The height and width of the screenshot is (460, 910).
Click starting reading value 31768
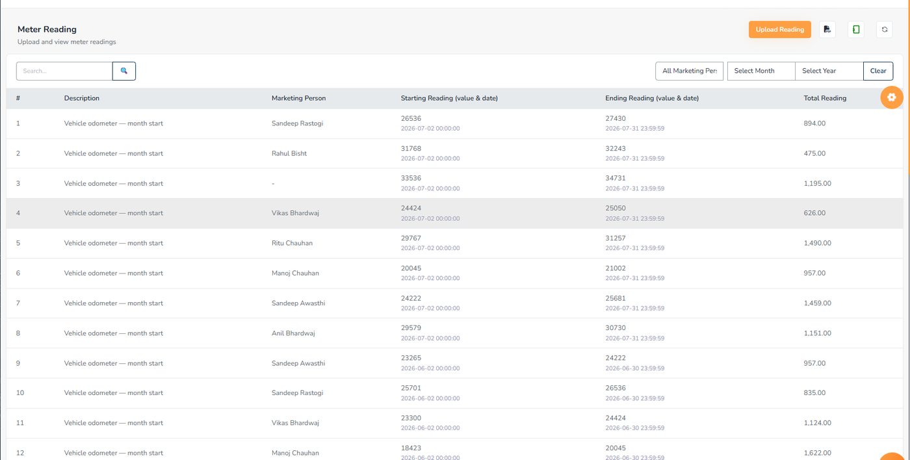tap(411, 148)
